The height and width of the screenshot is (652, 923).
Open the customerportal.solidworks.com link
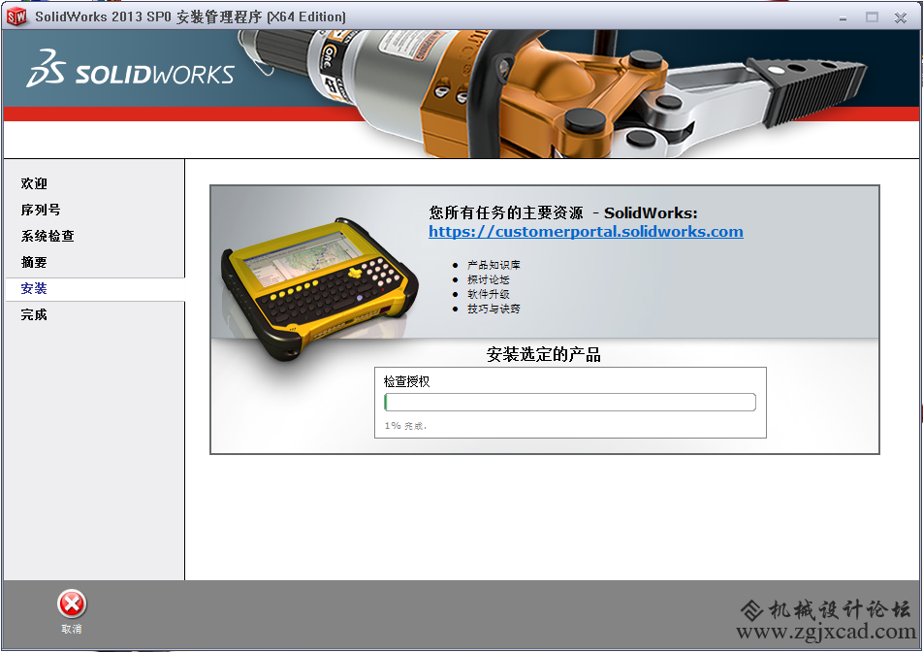click(x=586, y=232)
